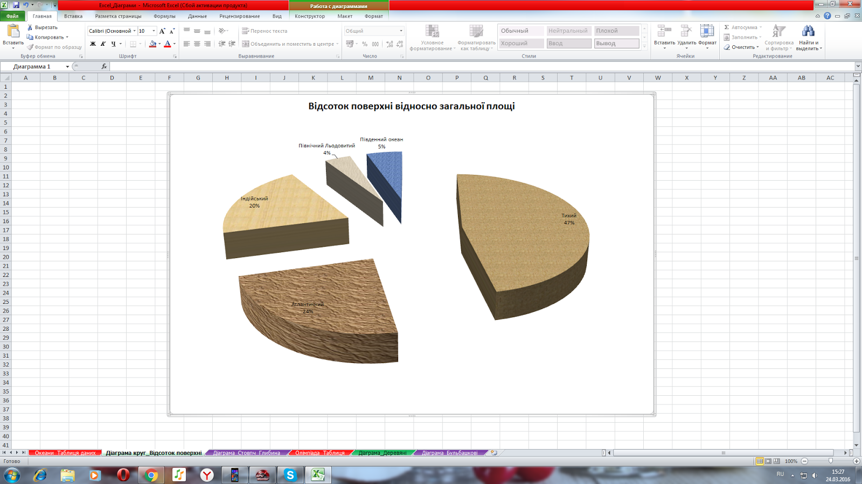Switch to the Вставка ribbon tab
The width and height of the screenshot is (862, 484).
click(73, 16)
